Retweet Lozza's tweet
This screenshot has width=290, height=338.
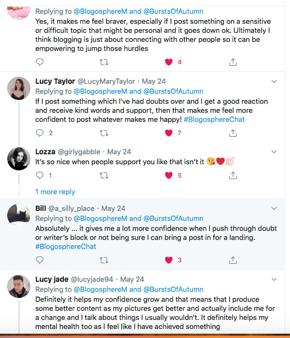(104, 175)
